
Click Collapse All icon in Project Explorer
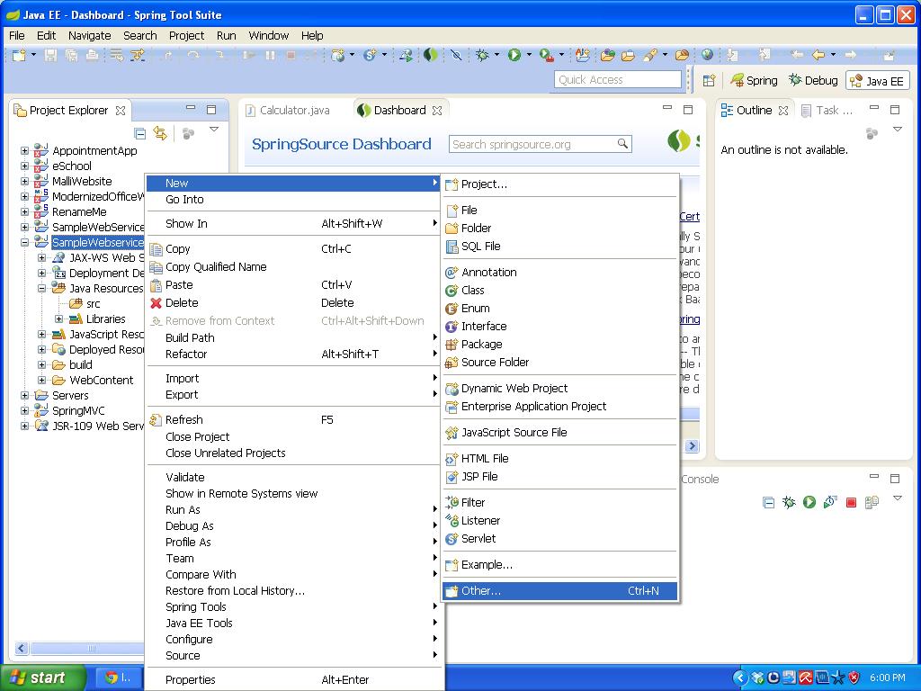coord(139,133)
